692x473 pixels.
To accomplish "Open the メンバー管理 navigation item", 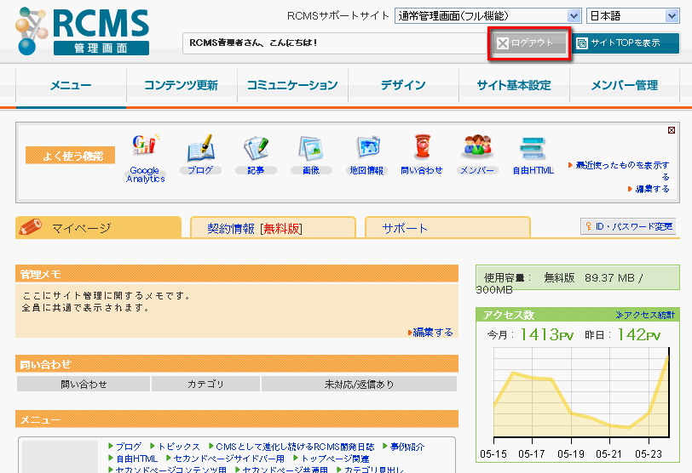I will point(625,85).
